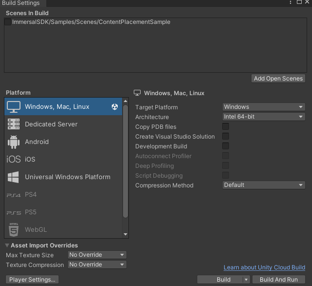Viewport: 312px width, 286px height.
Task: Toggle the Autoconnect Profiler checkbox
Action: [x=226, y=156]
